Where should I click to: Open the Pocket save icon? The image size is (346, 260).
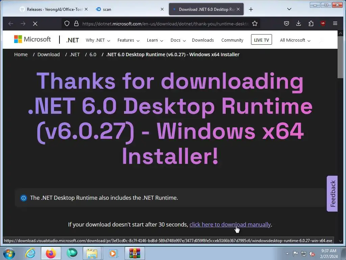[287, 23]
